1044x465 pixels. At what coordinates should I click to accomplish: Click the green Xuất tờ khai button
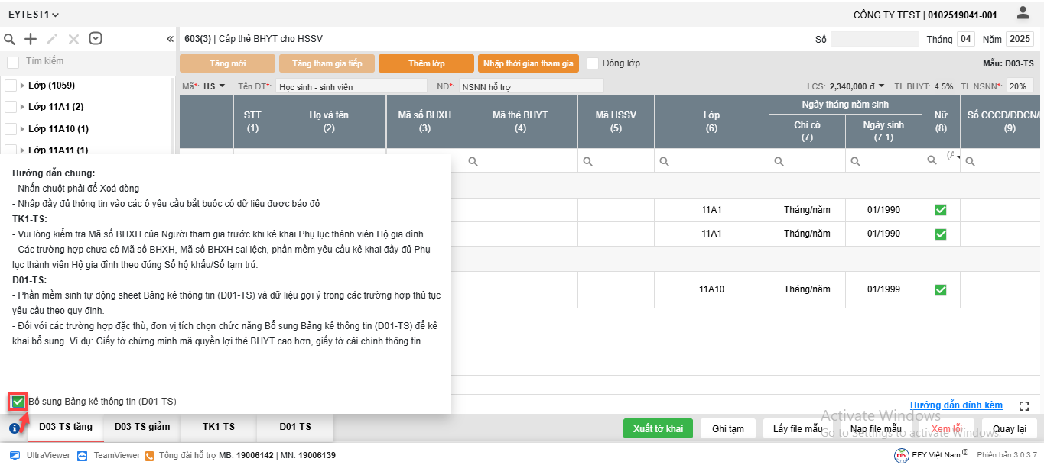coord(658,428)
